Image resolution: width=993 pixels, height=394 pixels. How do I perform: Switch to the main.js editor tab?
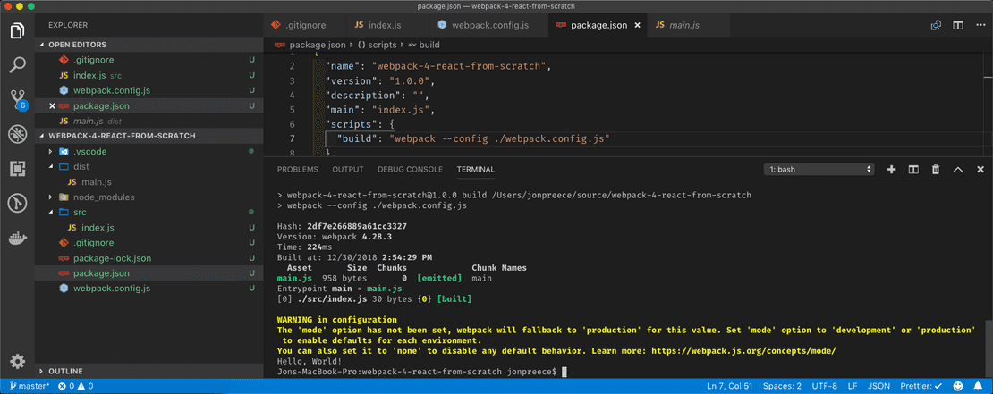(x=688, y=26)
